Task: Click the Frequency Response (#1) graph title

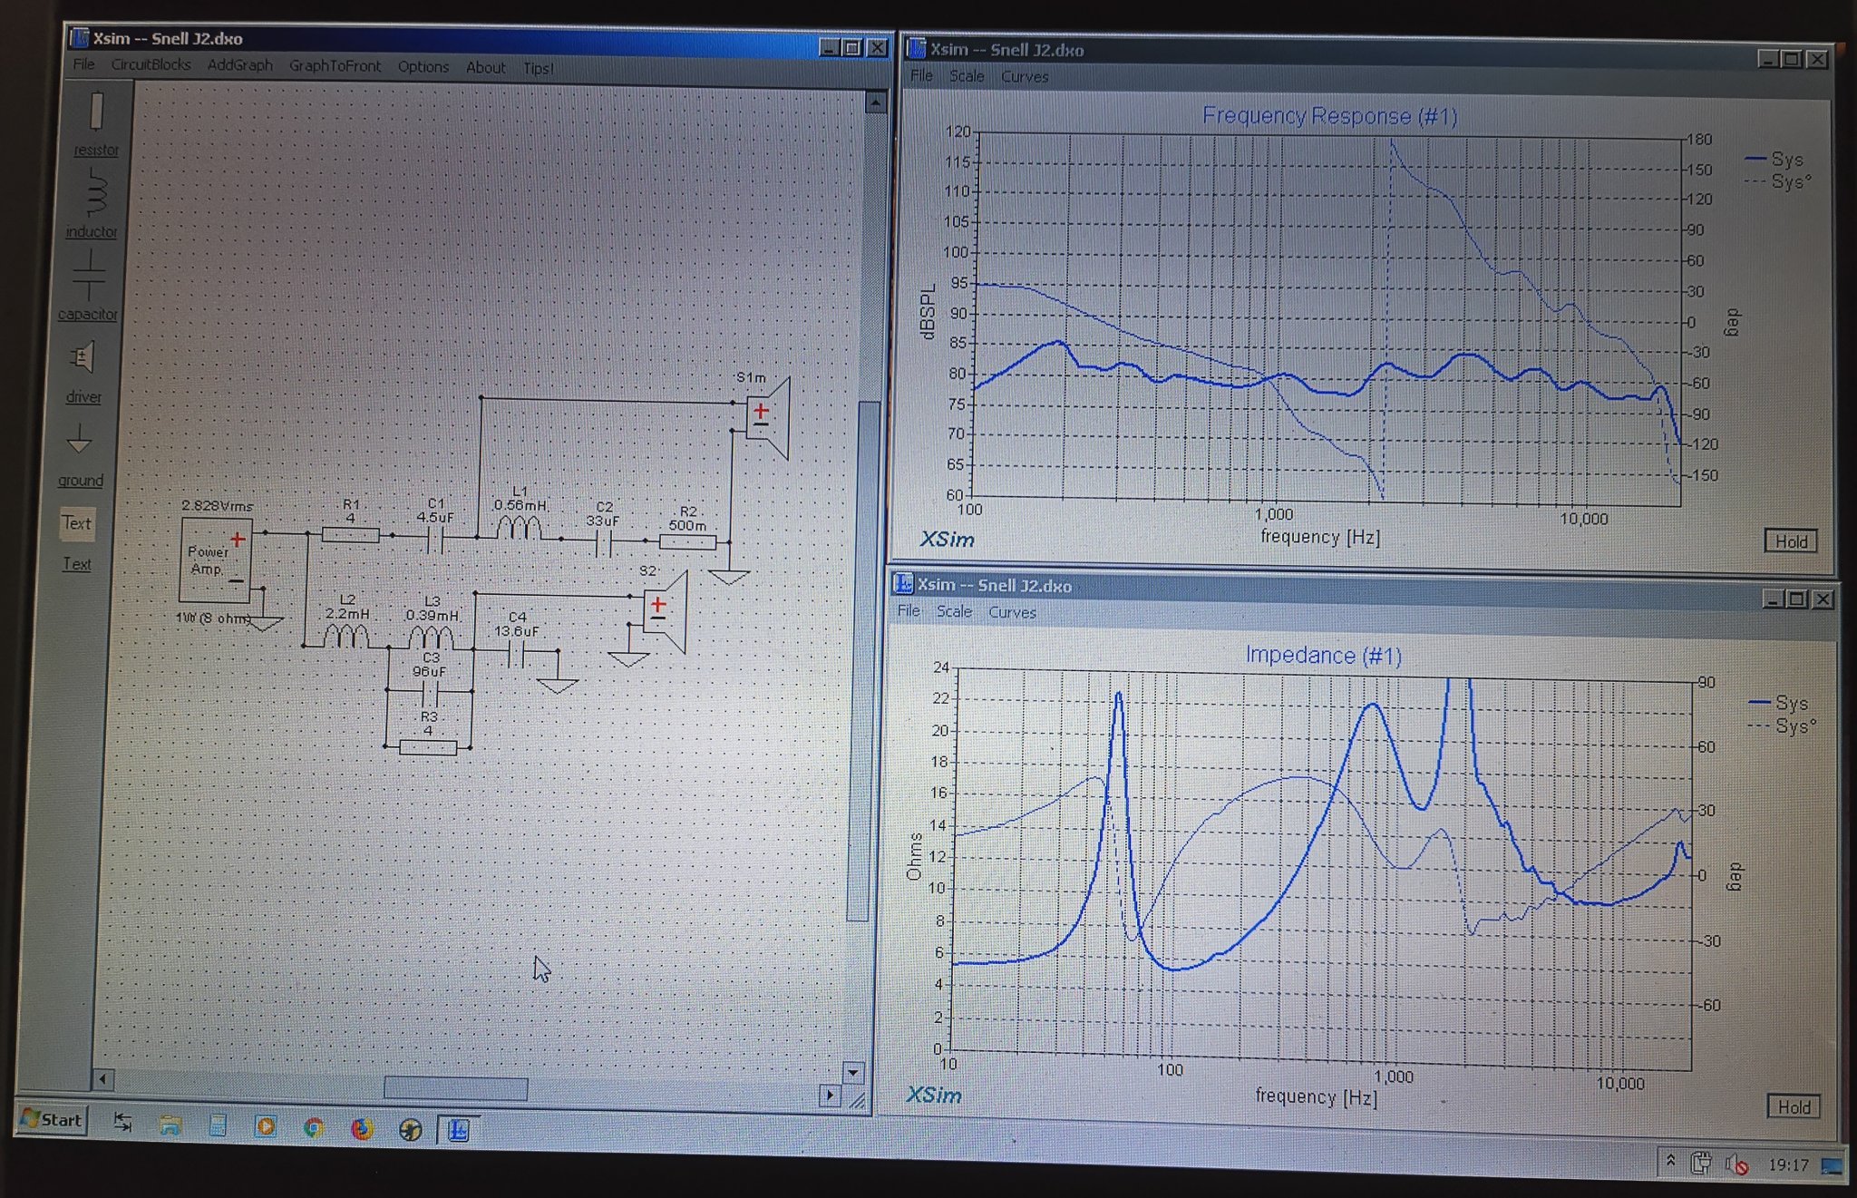Action: coord(1329,116)
